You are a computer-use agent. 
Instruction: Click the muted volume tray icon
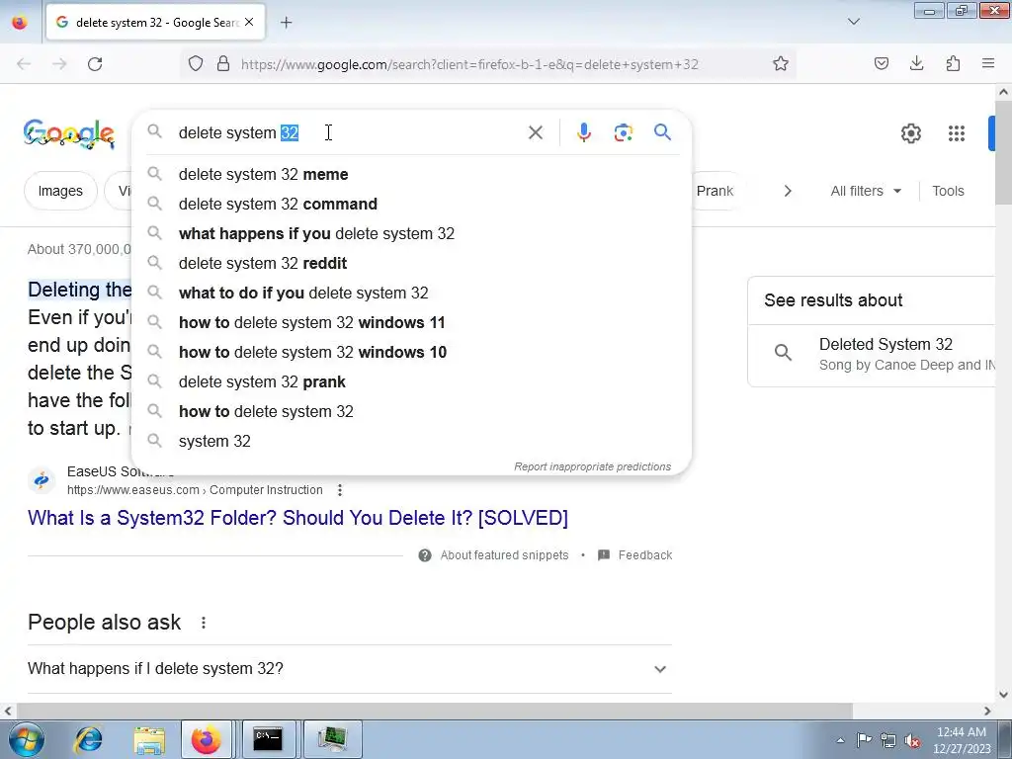(912, 741)
